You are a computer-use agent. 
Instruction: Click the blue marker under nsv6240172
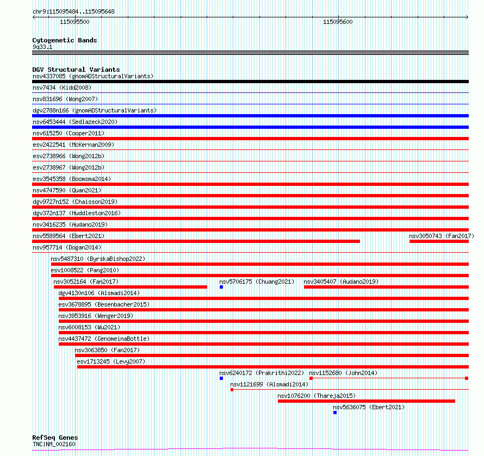pyautogui.click(x=221, y=378)
